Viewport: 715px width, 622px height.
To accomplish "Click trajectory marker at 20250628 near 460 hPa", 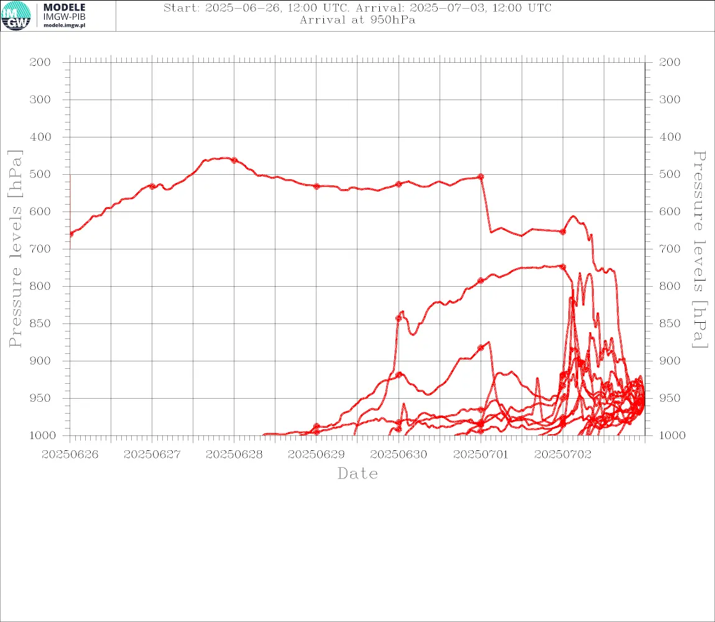I will [234, 160].
